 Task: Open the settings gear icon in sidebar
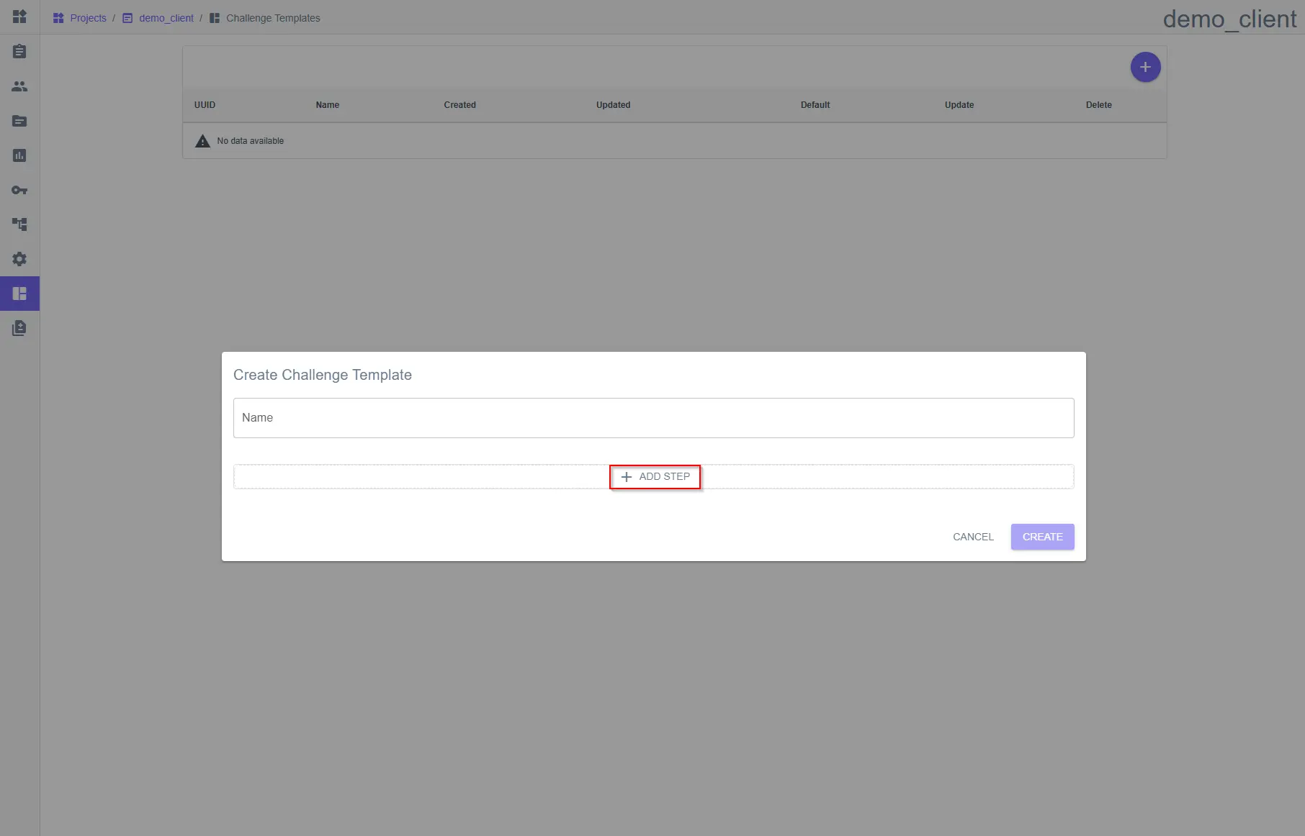(x=19, y=259)
